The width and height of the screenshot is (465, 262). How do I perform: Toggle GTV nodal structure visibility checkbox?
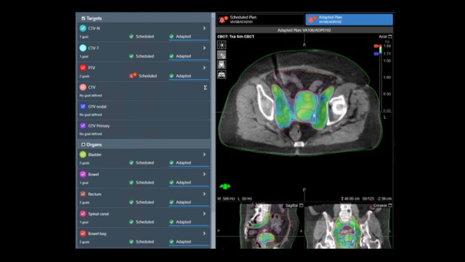click(83, 106)
